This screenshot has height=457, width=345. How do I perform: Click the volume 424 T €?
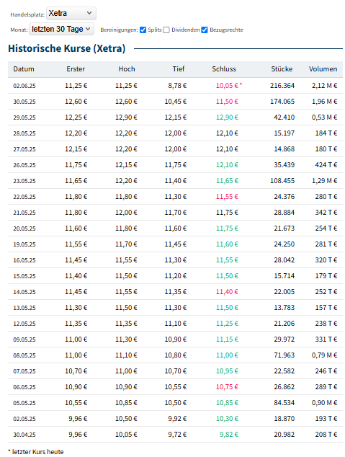coord(326,165)
